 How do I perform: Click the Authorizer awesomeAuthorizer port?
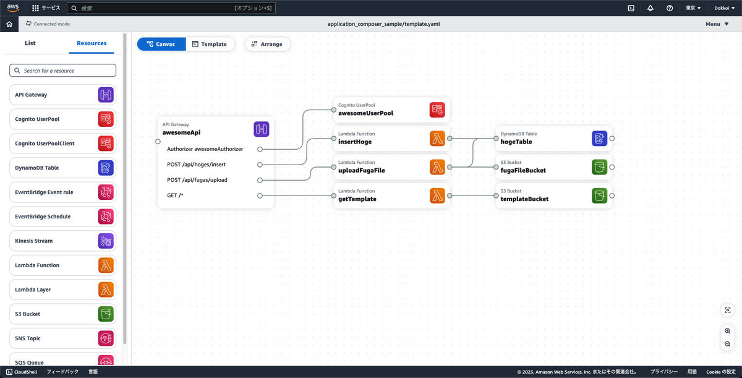coord(260,149)
